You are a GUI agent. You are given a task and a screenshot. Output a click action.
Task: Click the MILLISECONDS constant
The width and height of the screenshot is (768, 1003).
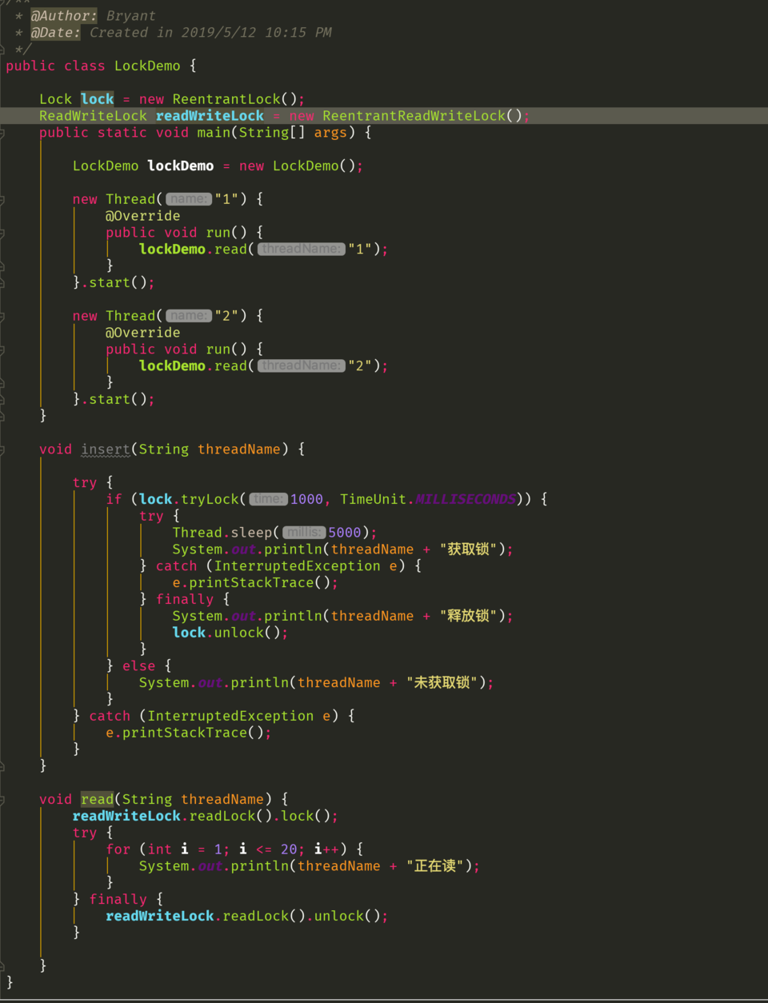tap(465, 499)
